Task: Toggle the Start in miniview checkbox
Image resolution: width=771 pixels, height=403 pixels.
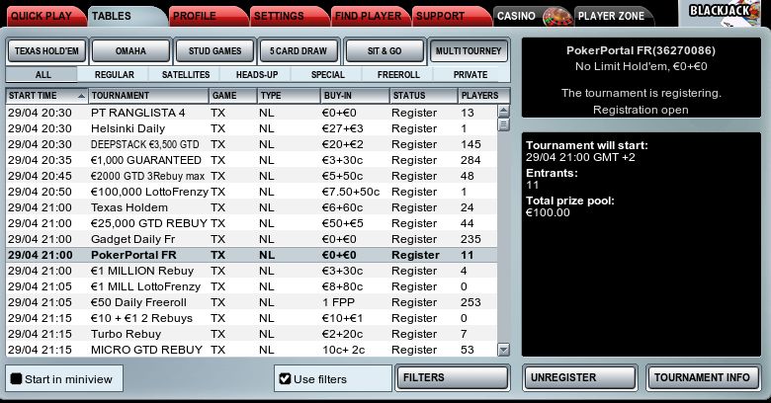Action: coord(16,379)
